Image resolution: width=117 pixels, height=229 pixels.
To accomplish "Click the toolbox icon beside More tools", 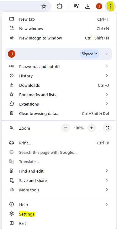I will 12,190.
